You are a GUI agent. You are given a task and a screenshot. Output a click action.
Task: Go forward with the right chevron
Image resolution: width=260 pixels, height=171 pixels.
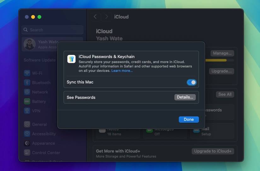tap(107, 17)
